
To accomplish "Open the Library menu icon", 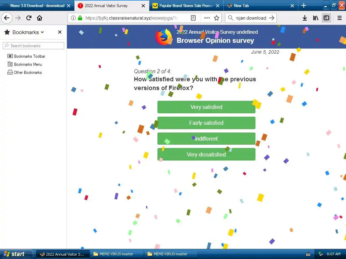I will coord(316,18).
